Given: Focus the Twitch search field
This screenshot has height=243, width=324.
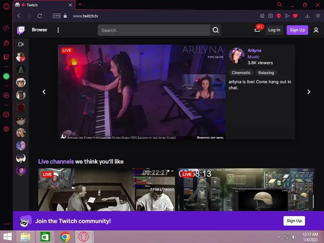Looking at the screenshot, I should click(x=154, y=30).
